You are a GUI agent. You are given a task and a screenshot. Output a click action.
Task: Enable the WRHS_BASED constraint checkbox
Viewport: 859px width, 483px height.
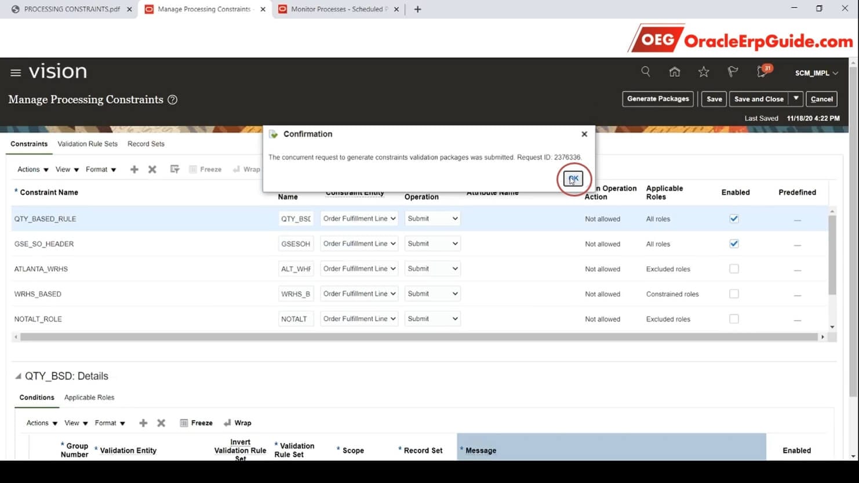(x=734, y=293)
